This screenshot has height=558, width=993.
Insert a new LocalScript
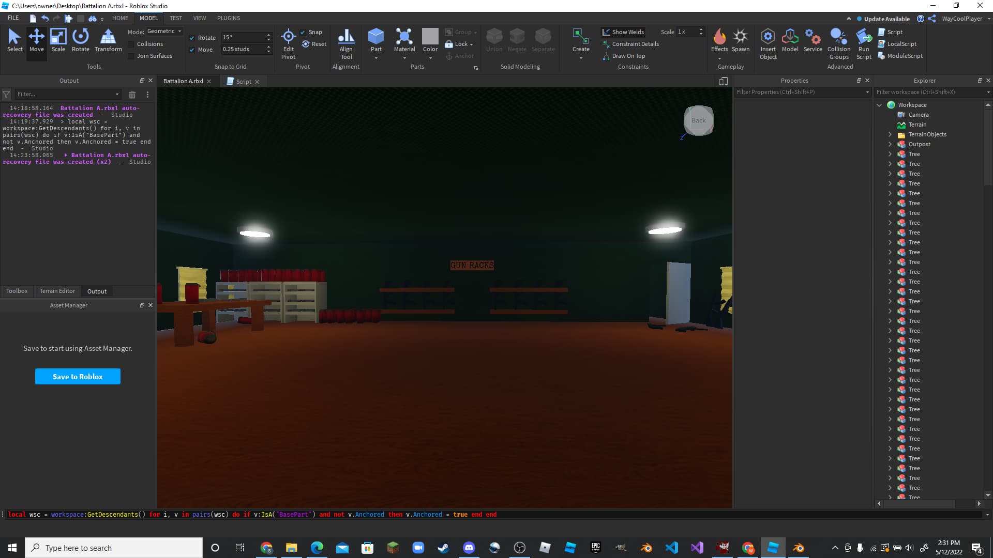click(898, 43)
